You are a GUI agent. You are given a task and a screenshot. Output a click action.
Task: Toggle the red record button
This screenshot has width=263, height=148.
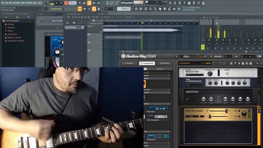[66, 3]
